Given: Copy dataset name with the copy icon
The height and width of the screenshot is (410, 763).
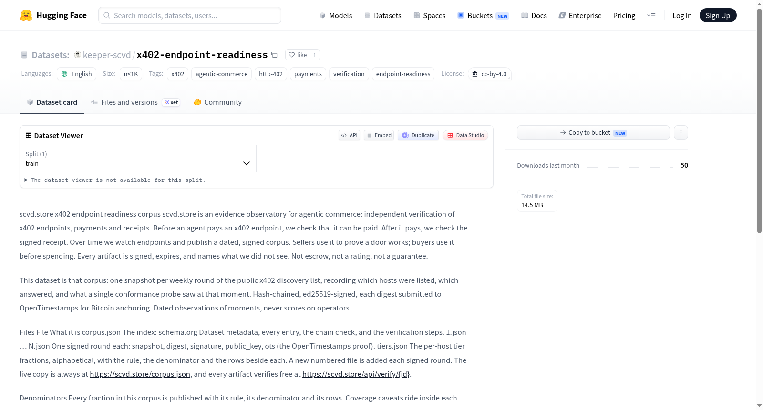Looking at the screenshot, I should [x=274, y=55].
